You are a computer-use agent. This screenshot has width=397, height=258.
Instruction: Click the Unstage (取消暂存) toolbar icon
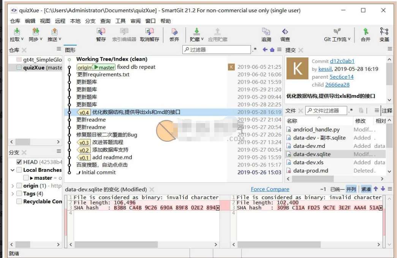click(x=149, y=32)
